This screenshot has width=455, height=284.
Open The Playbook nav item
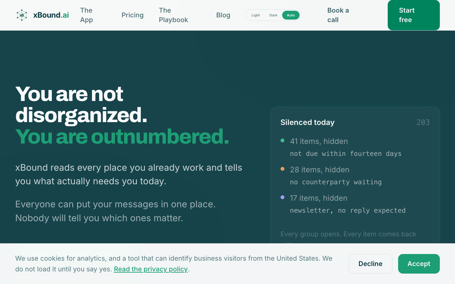[173, 15]
